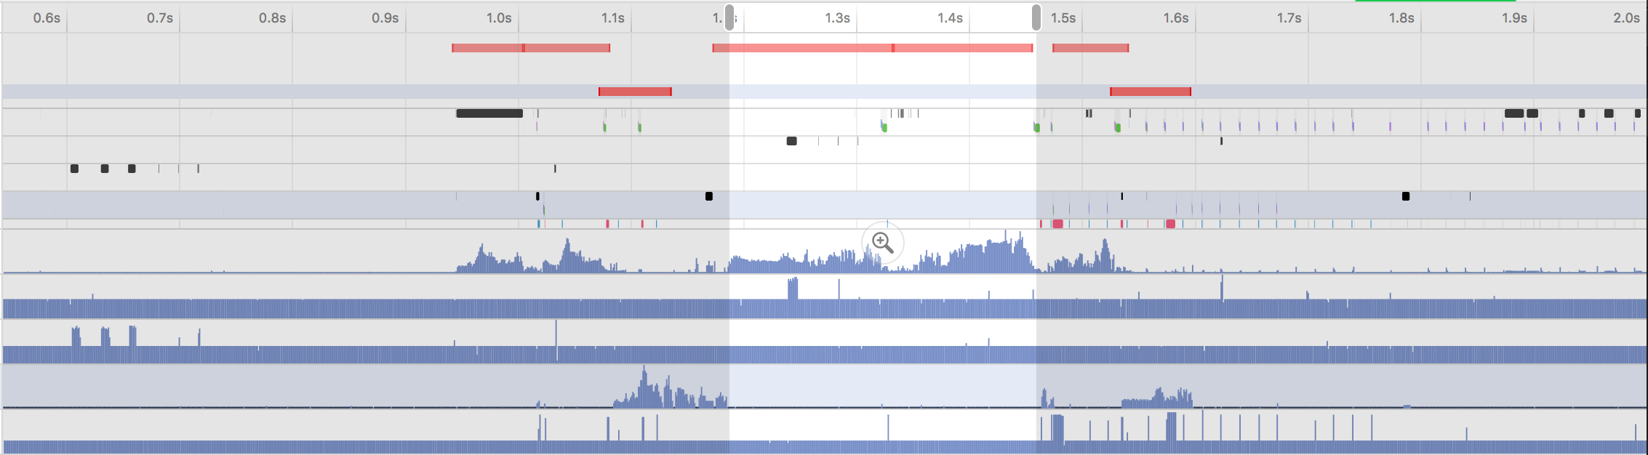Click the 1.4s label on the ruler

(950, 17)
